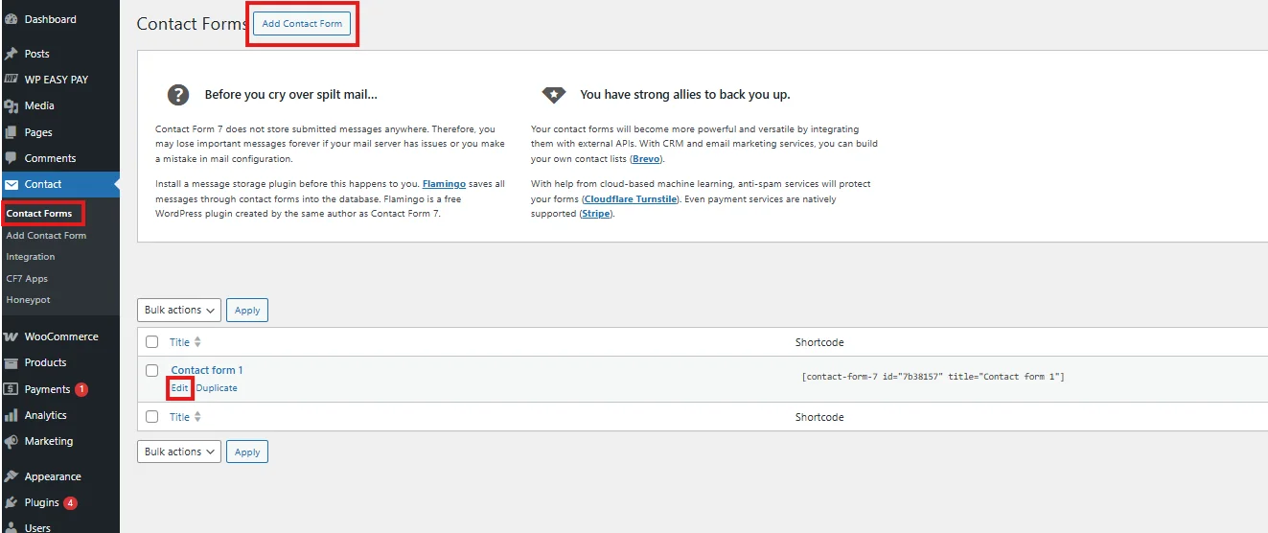Screen dimensions: 1268x533
Task: Click the top Apply button
Action: [x=247, y=311]
